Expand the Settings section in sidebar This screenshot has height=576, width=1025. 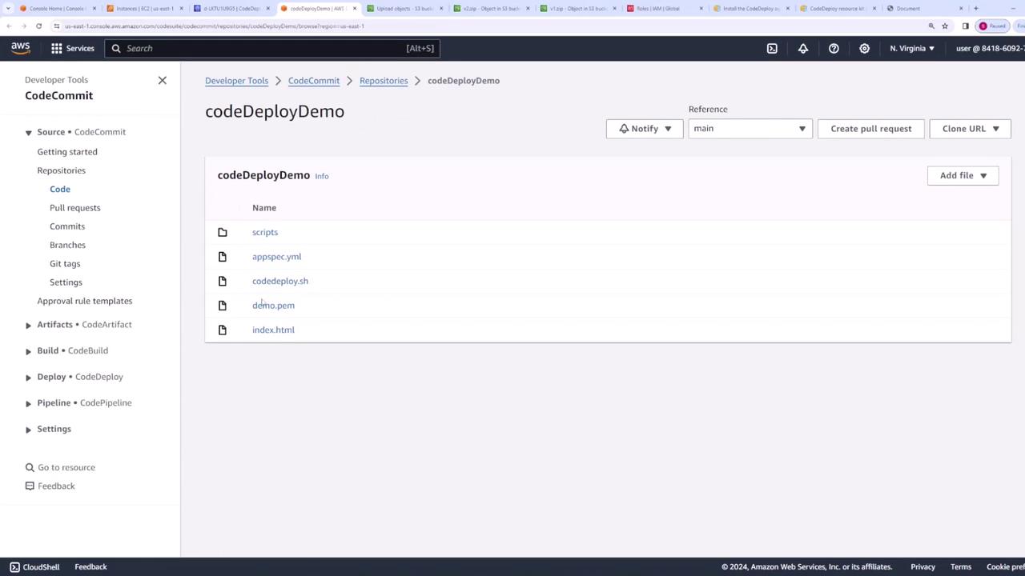[x=28, y=430]
